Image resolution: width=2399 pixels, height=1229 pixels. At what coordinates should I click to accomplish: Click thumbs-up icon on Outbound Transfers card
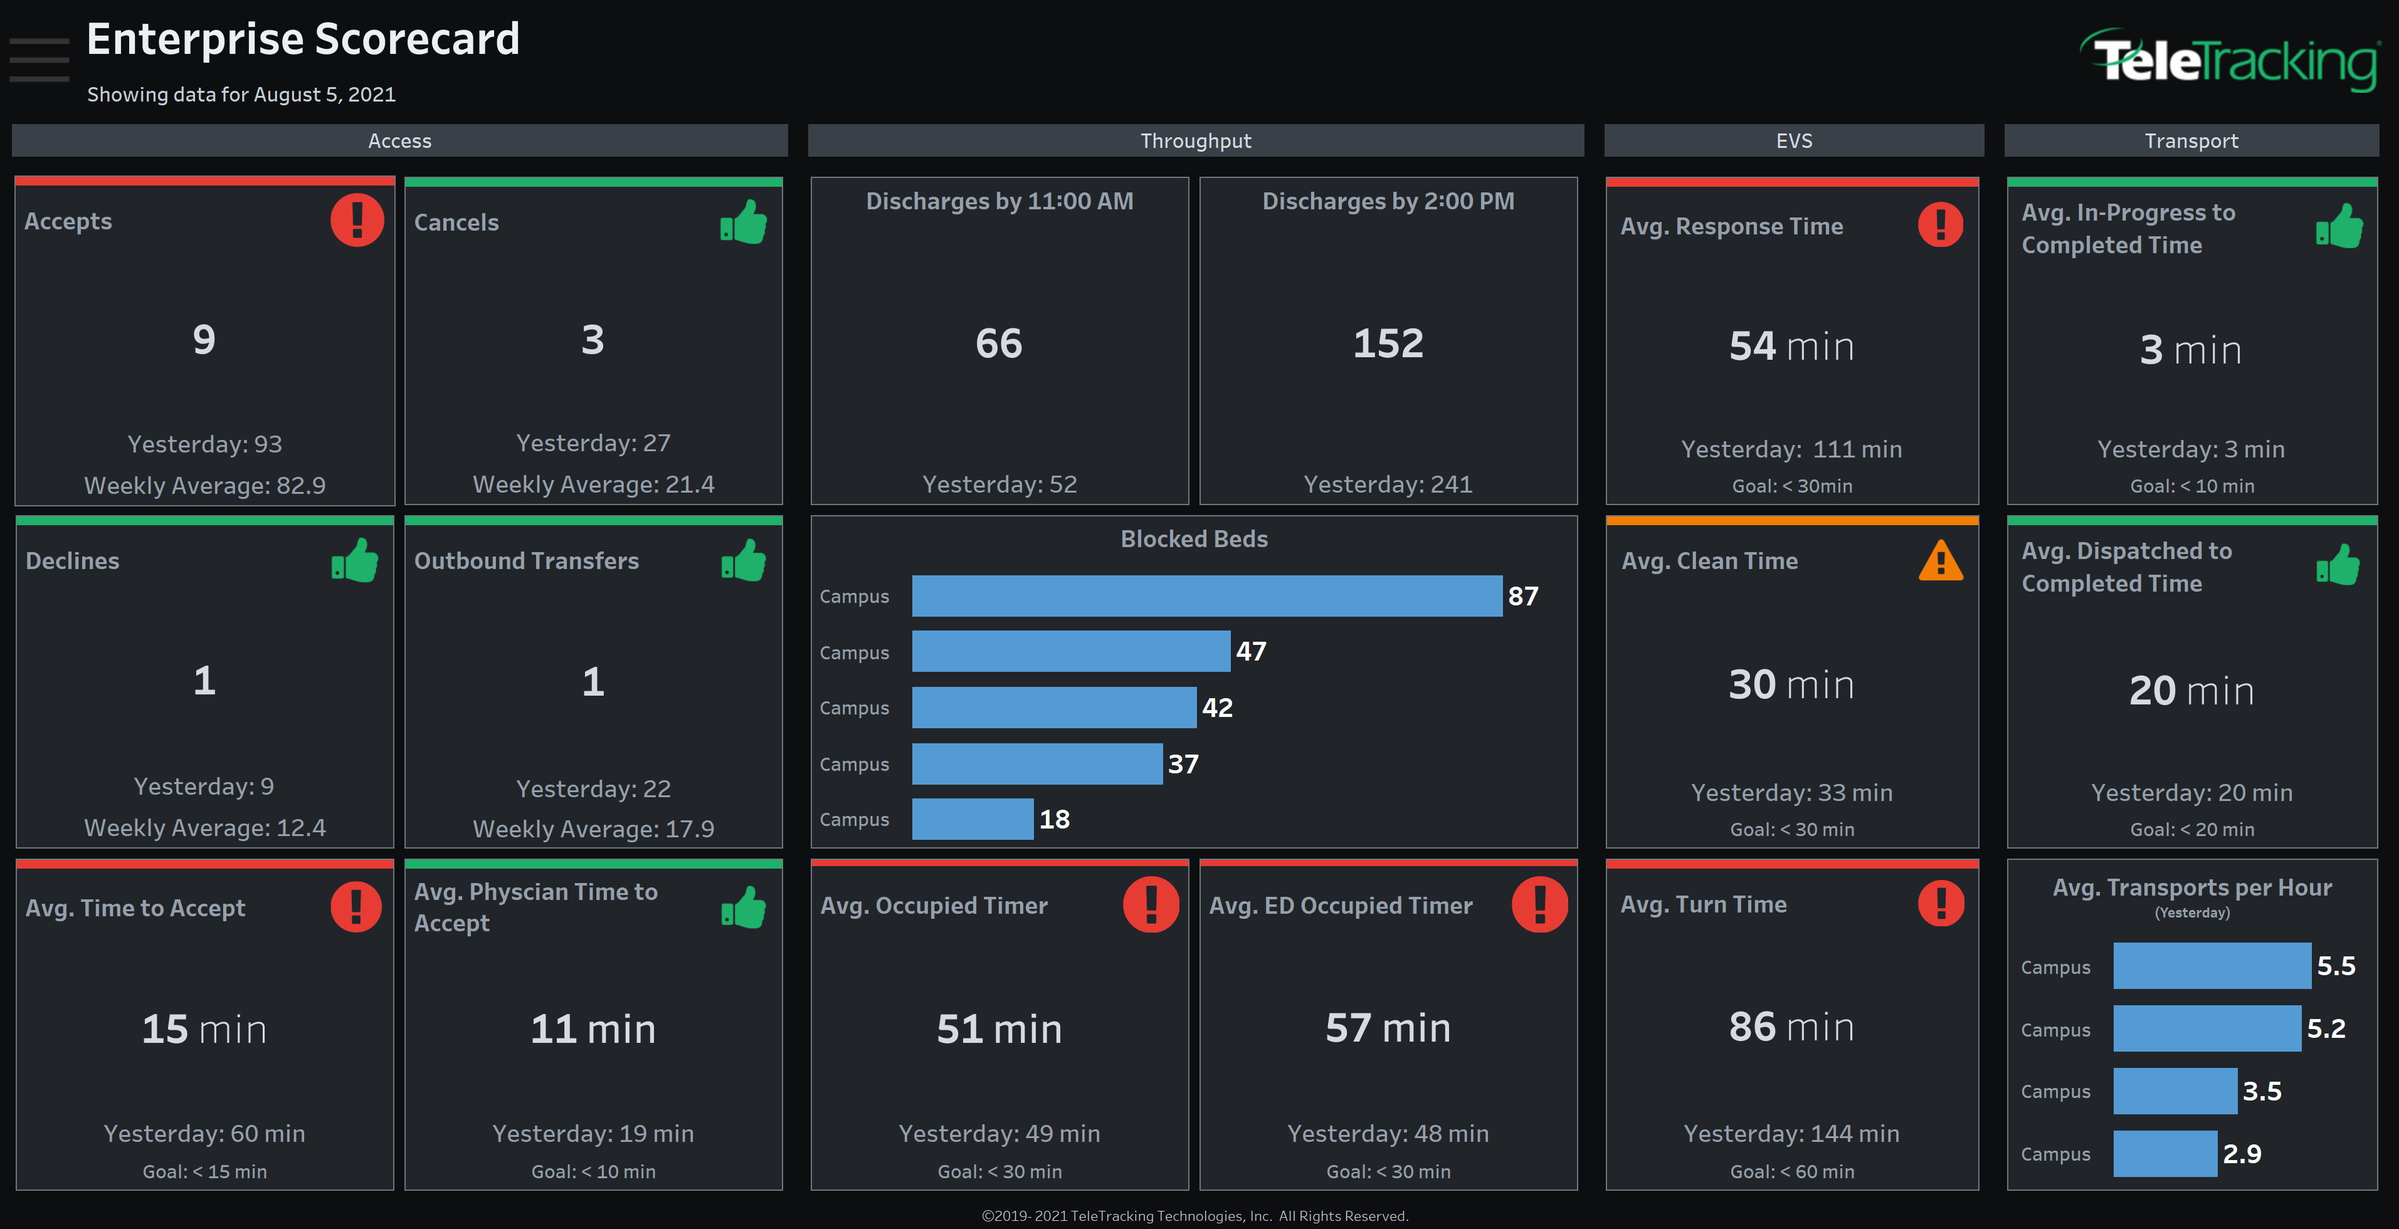coord(743,560)
